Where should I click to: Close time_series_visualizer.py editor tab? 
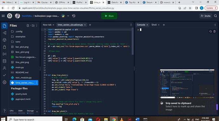click(x=85, y=25)
